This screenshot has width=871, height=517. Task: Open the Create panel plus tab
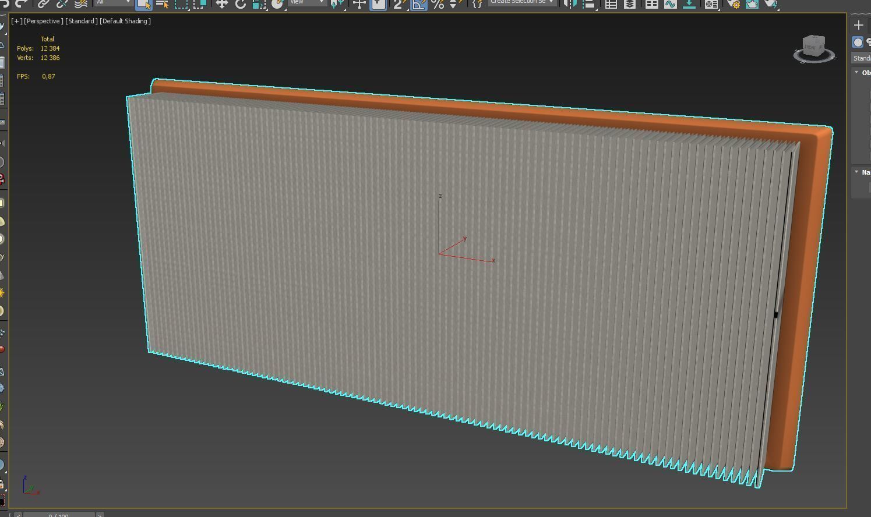pyautogui.click(x=858, y=25)
